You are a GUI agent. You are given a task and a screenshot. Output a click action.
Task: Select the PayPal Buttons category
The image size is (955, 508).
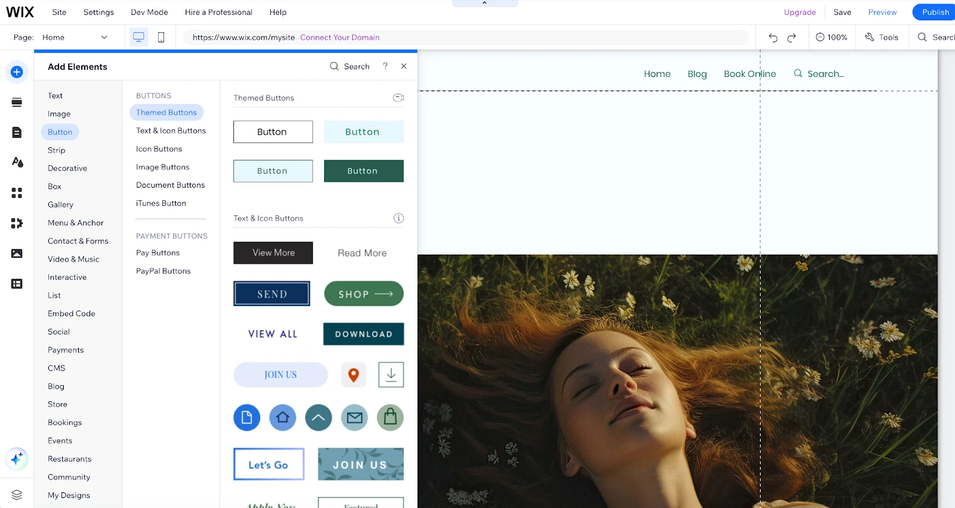click(163, 271)
